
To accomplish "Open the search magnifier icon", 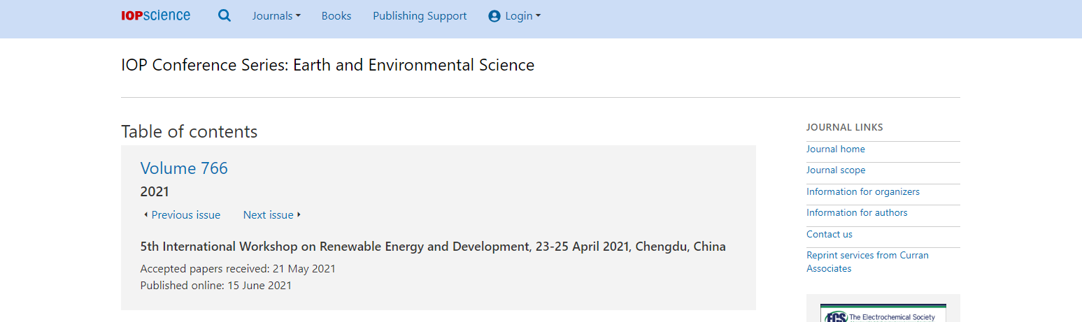I will tap(225, 15).
